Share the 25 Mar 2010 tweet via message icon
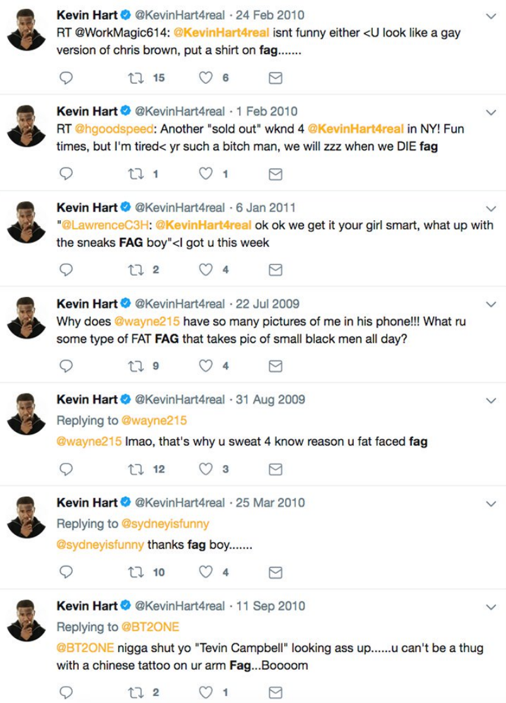This screenshot has width=506, height=703. 275,572
